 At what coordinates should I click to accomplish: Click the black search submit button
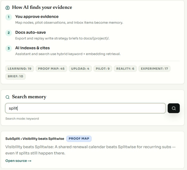pyautogui.click(x=174, y=108)
